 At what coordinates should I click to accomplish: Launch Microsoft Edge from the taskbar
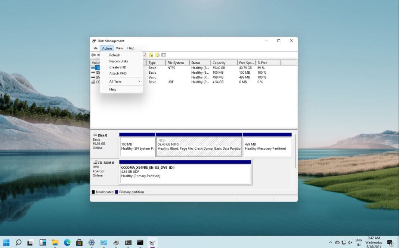point(66,242)
